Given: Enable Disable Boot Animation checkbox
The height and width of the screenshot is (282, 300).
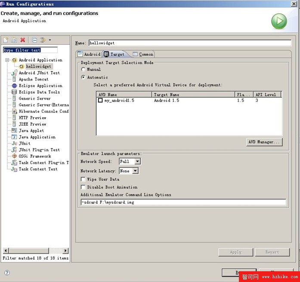Looking at the screenshot, I should [x=83, y=187].
